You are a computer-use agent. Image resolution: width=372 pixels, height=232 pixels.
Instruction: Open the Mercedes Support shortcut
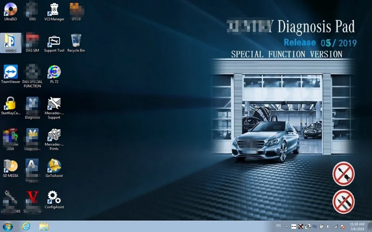(x=54, y=104)
